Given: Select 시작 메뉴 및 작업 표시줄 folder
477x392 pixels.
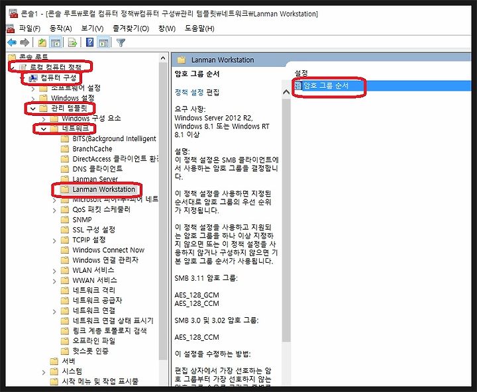Looking at the screenshot, I should pyautogui.click(x=100, y=381).
